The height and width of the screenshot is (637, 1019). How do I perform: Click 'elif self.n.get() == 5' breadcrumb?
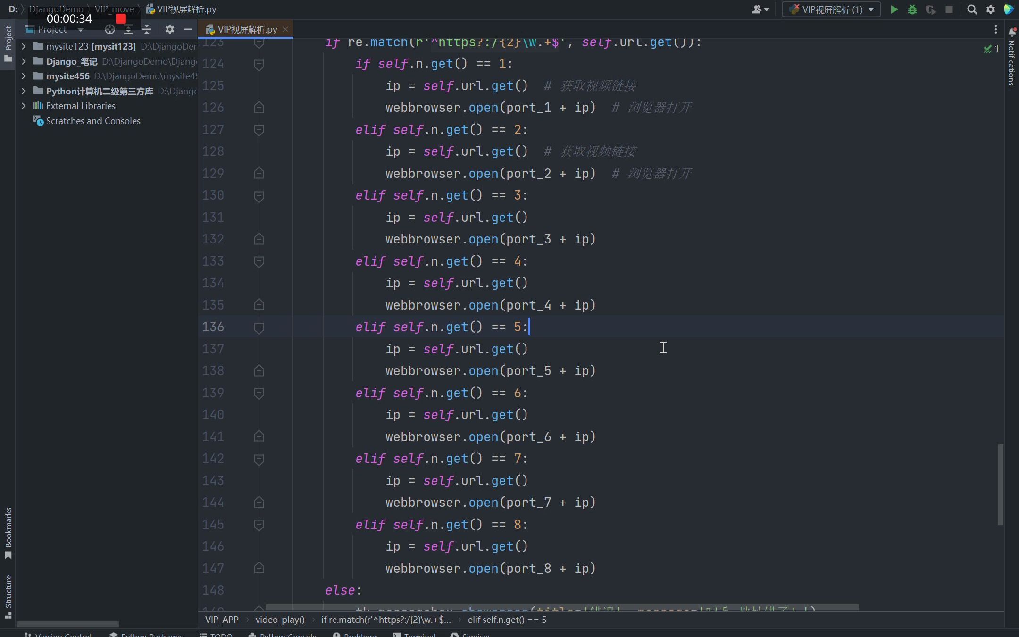pyautogui.click(x=507, y=620)
